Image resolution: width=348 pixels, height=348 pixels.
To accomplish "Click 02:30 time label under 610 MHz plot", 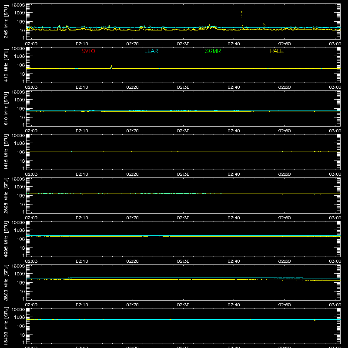I will click(183, 131).
